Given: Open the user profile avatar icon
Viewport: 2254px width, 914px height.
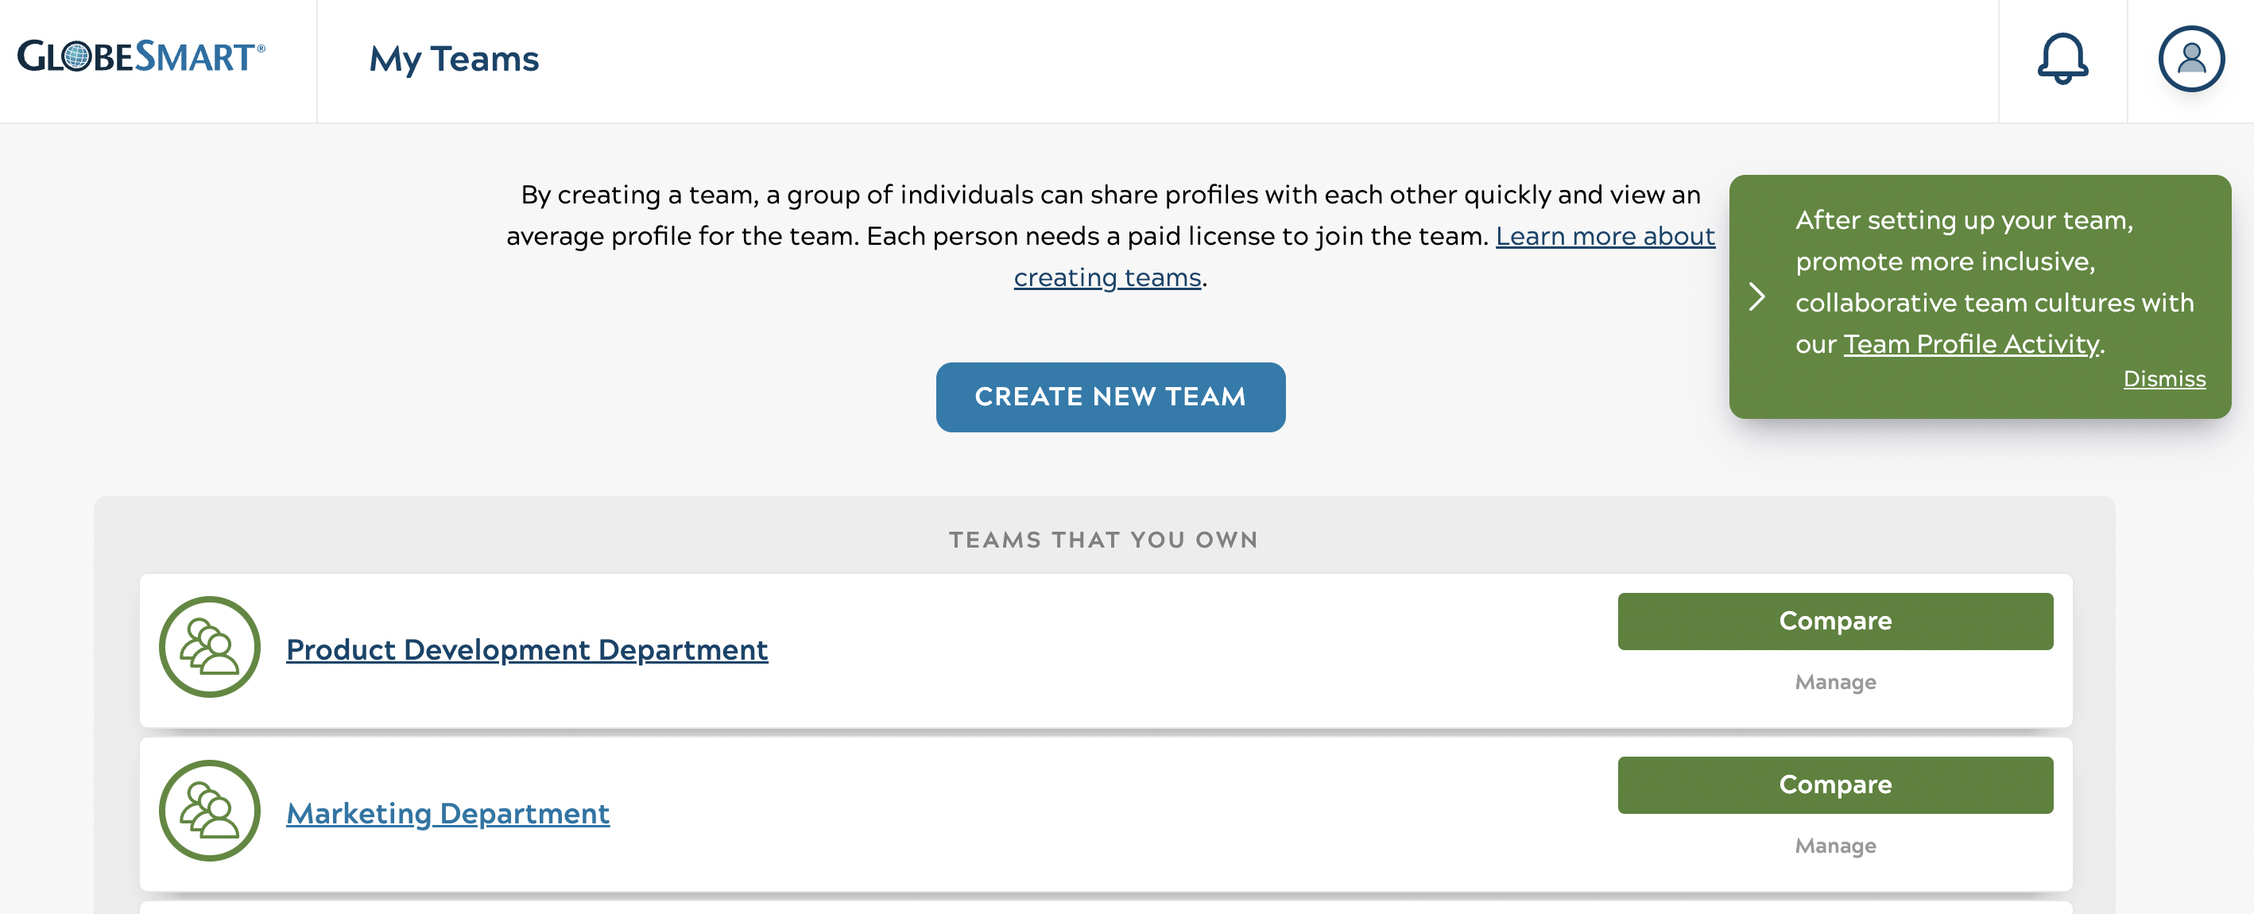Looking at the screenshot, I should pyautogui.click(x=2191, y=60).
